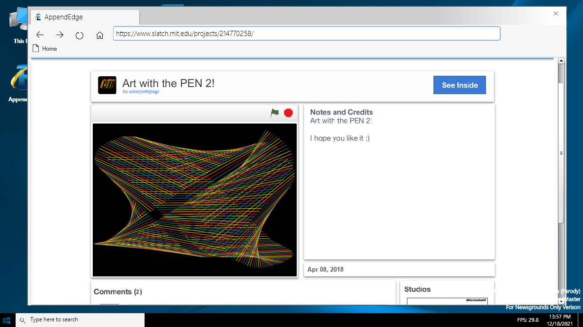The height and width of the screenshot is (327, 583).
Task: Click the URL address bar
Action: coord(307,34)
